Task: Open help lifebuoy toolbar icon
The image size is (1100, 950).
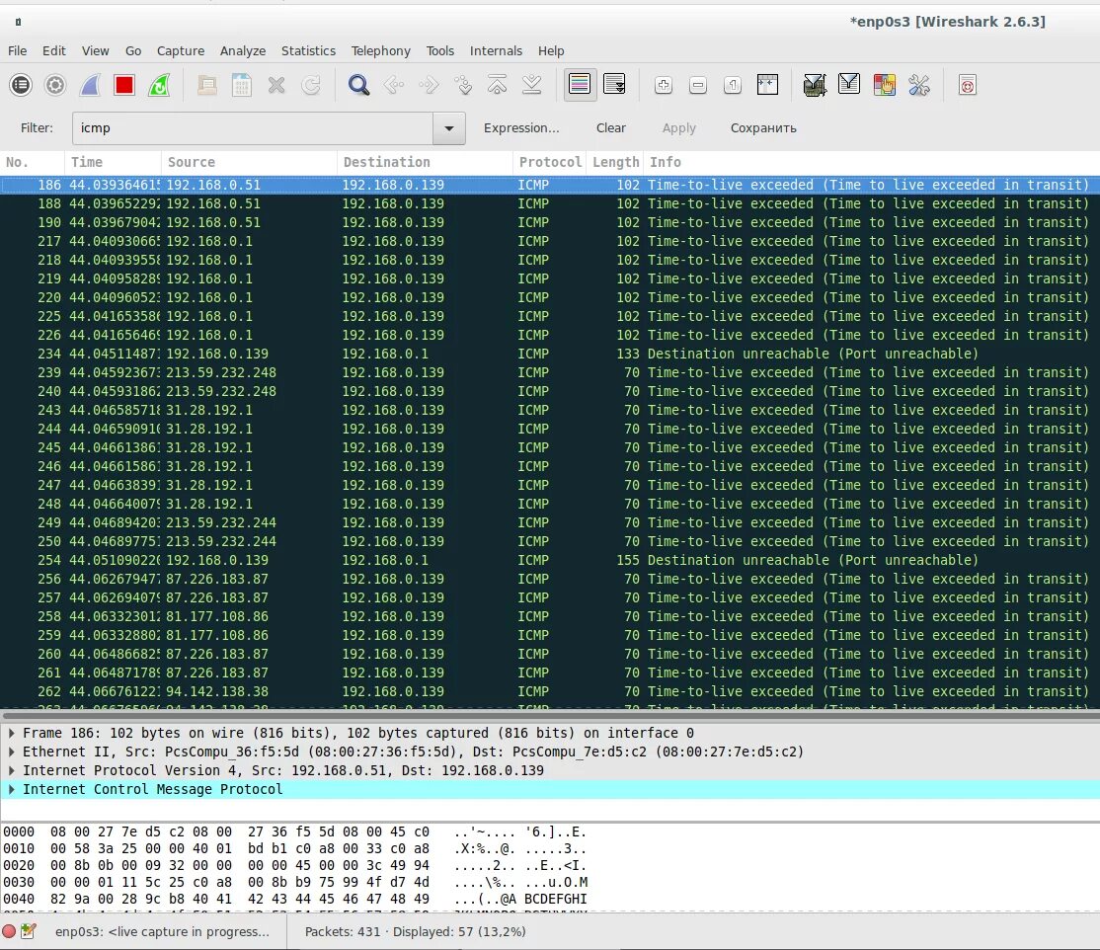Action: (x=968, y=86)
